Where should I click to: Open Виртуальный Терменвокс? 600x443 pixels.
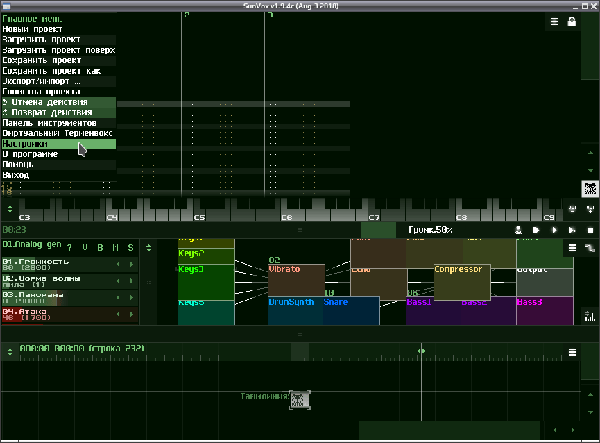tap(58, 133)
